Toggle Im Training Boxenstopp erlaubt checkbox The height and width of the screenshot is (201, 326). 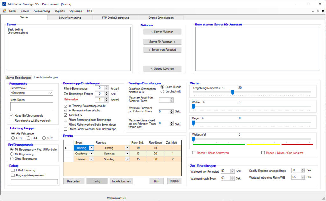[x=66, y=106]
